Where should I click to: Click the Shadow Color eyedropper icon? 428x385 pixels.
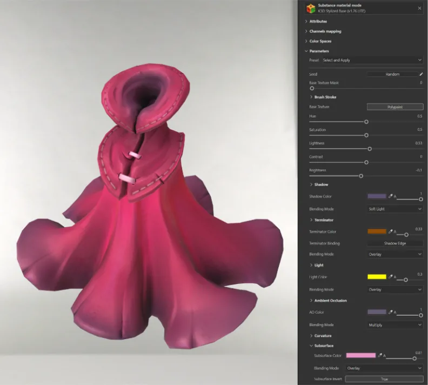point(390,196)
